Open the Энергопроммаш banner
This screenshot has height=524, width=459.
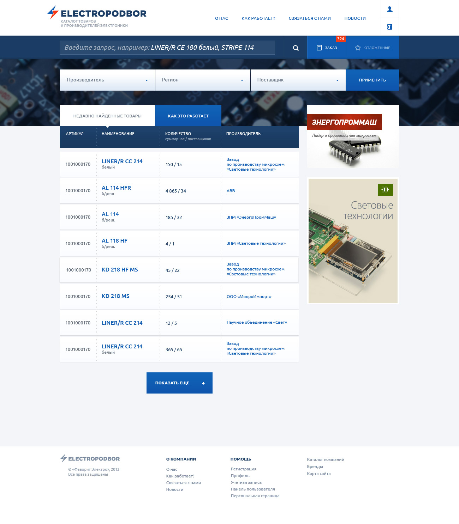[x=353, y=137]
